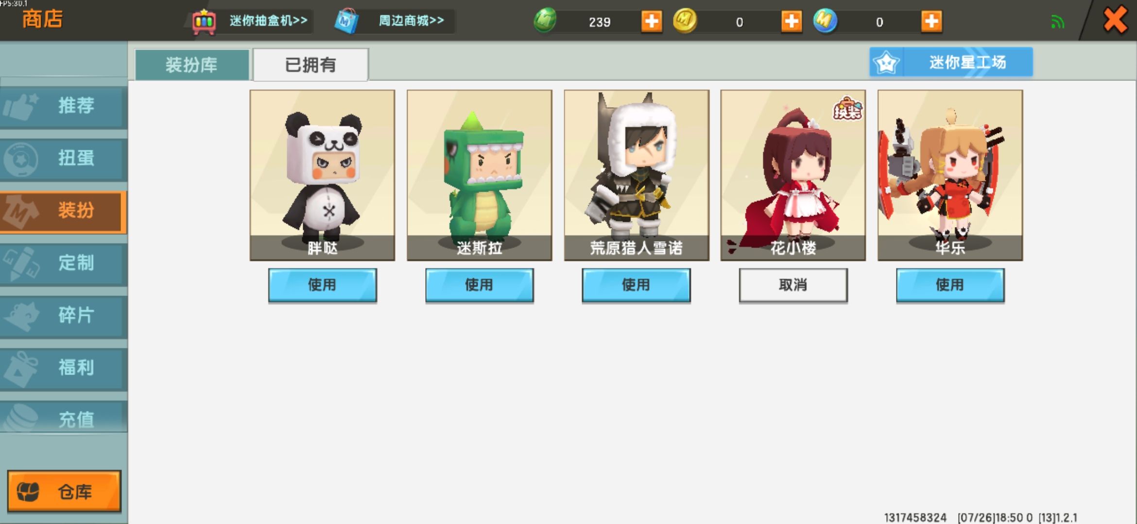The height and width of the screenshot is (524, 1137).
Task: Add more green Mini Beans currency
Action: point(651,21)
